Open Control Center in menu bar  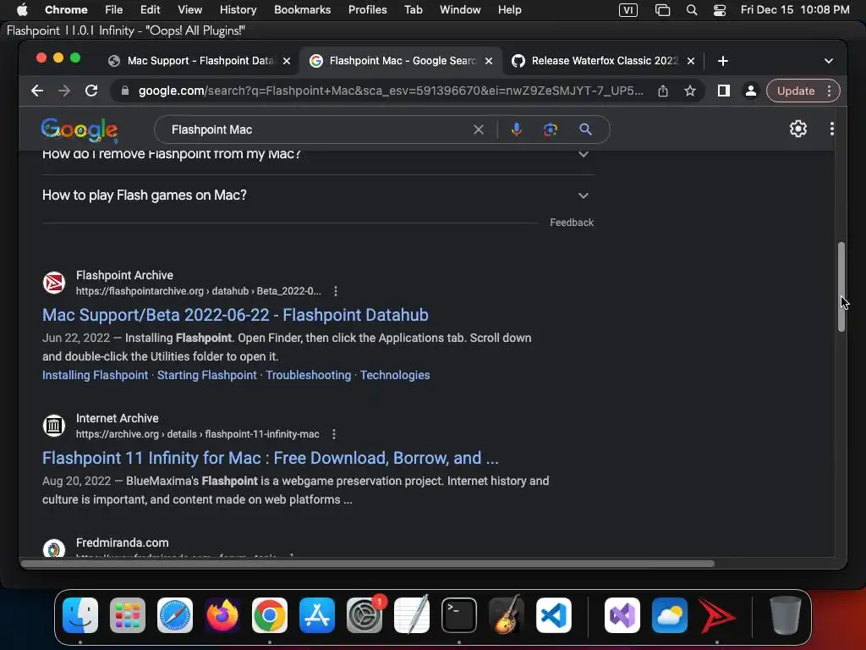coord(719,10)
